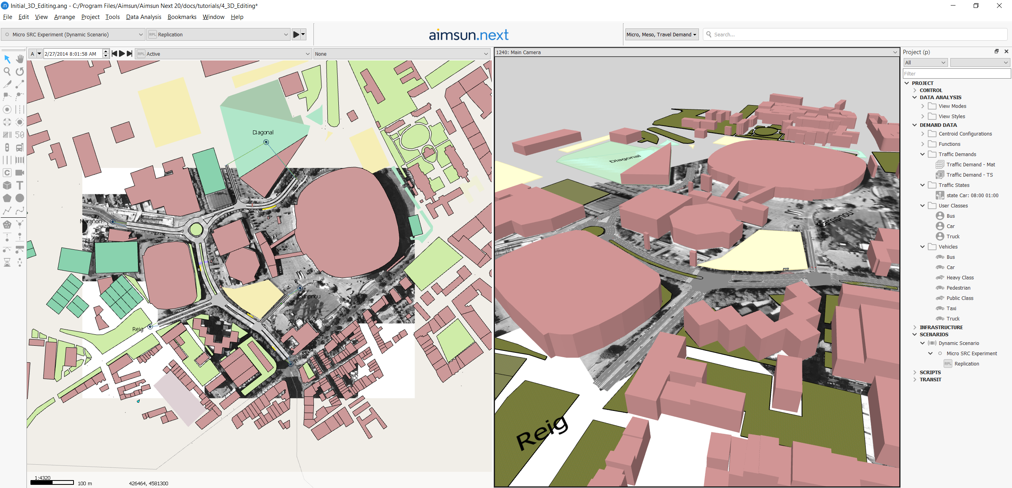Image resolution: width=1012 pixels, height=488 pixels.
Task: Open the Data Analysis menu
Action: pos(143,17)
